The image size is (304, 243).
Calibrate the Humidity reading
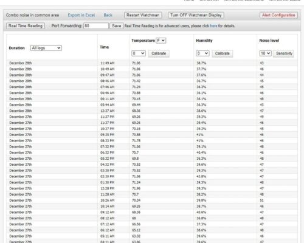223,53
